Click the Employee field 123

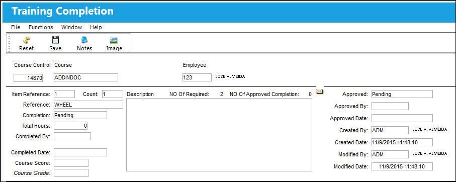[197, 77]
